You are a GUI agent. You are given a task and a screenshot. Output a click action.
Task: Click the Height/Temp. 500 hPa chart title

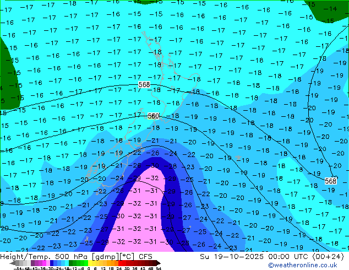pos(76,257)
